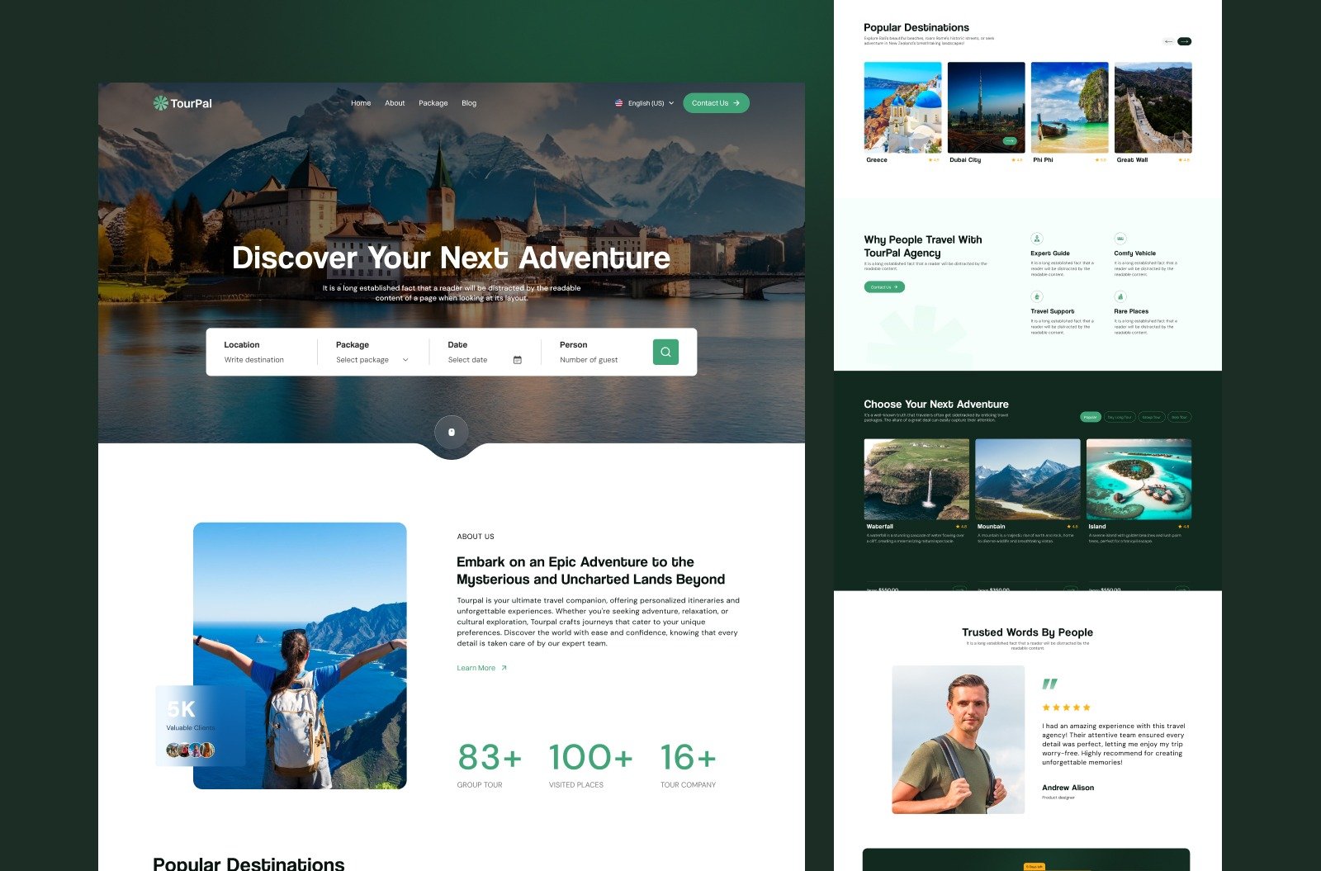Image resolution: width=1321 pixels, height=871 pixels.
Task: Select the Group Tour filter tab
Action: [x=1151, y=417]
